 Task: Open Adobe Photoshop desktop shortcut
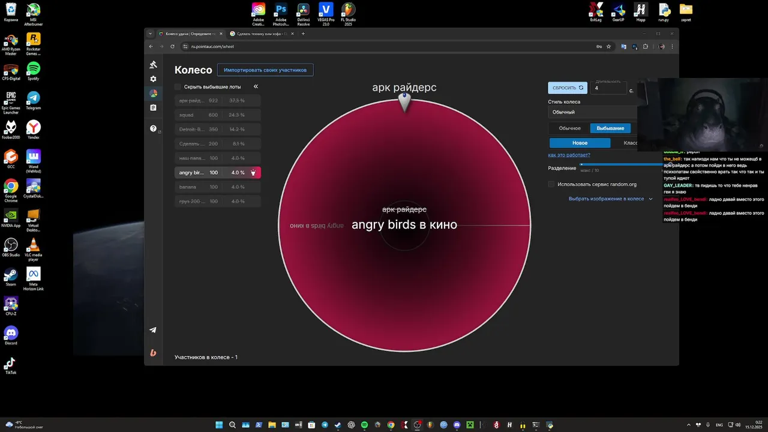pos(281,14)
